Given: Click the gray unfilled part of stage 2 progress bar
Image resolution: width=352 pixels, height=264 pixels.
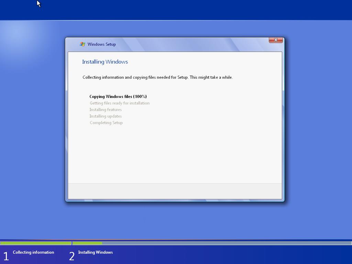Looking at the screenshot, I should coord(223,243).
